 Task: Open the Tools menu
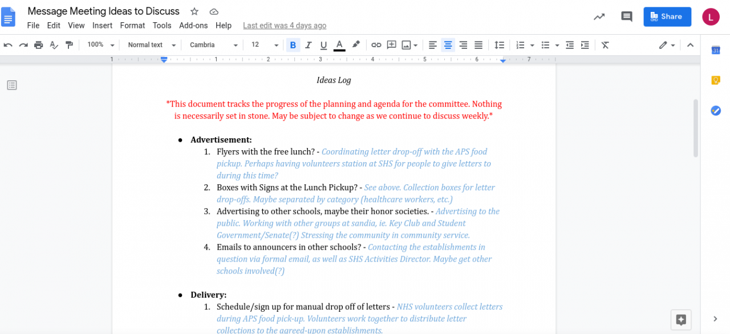click(x=162, y=26)
